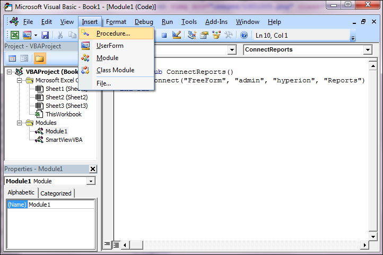This screenshot has width=383, height=255.
Task: Click the Insert UserForm toolbar icon
Action: [27, 35]
